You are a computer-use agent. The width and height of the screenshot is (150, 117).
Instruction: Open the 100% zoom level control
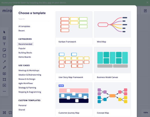(x=145, y=112)
